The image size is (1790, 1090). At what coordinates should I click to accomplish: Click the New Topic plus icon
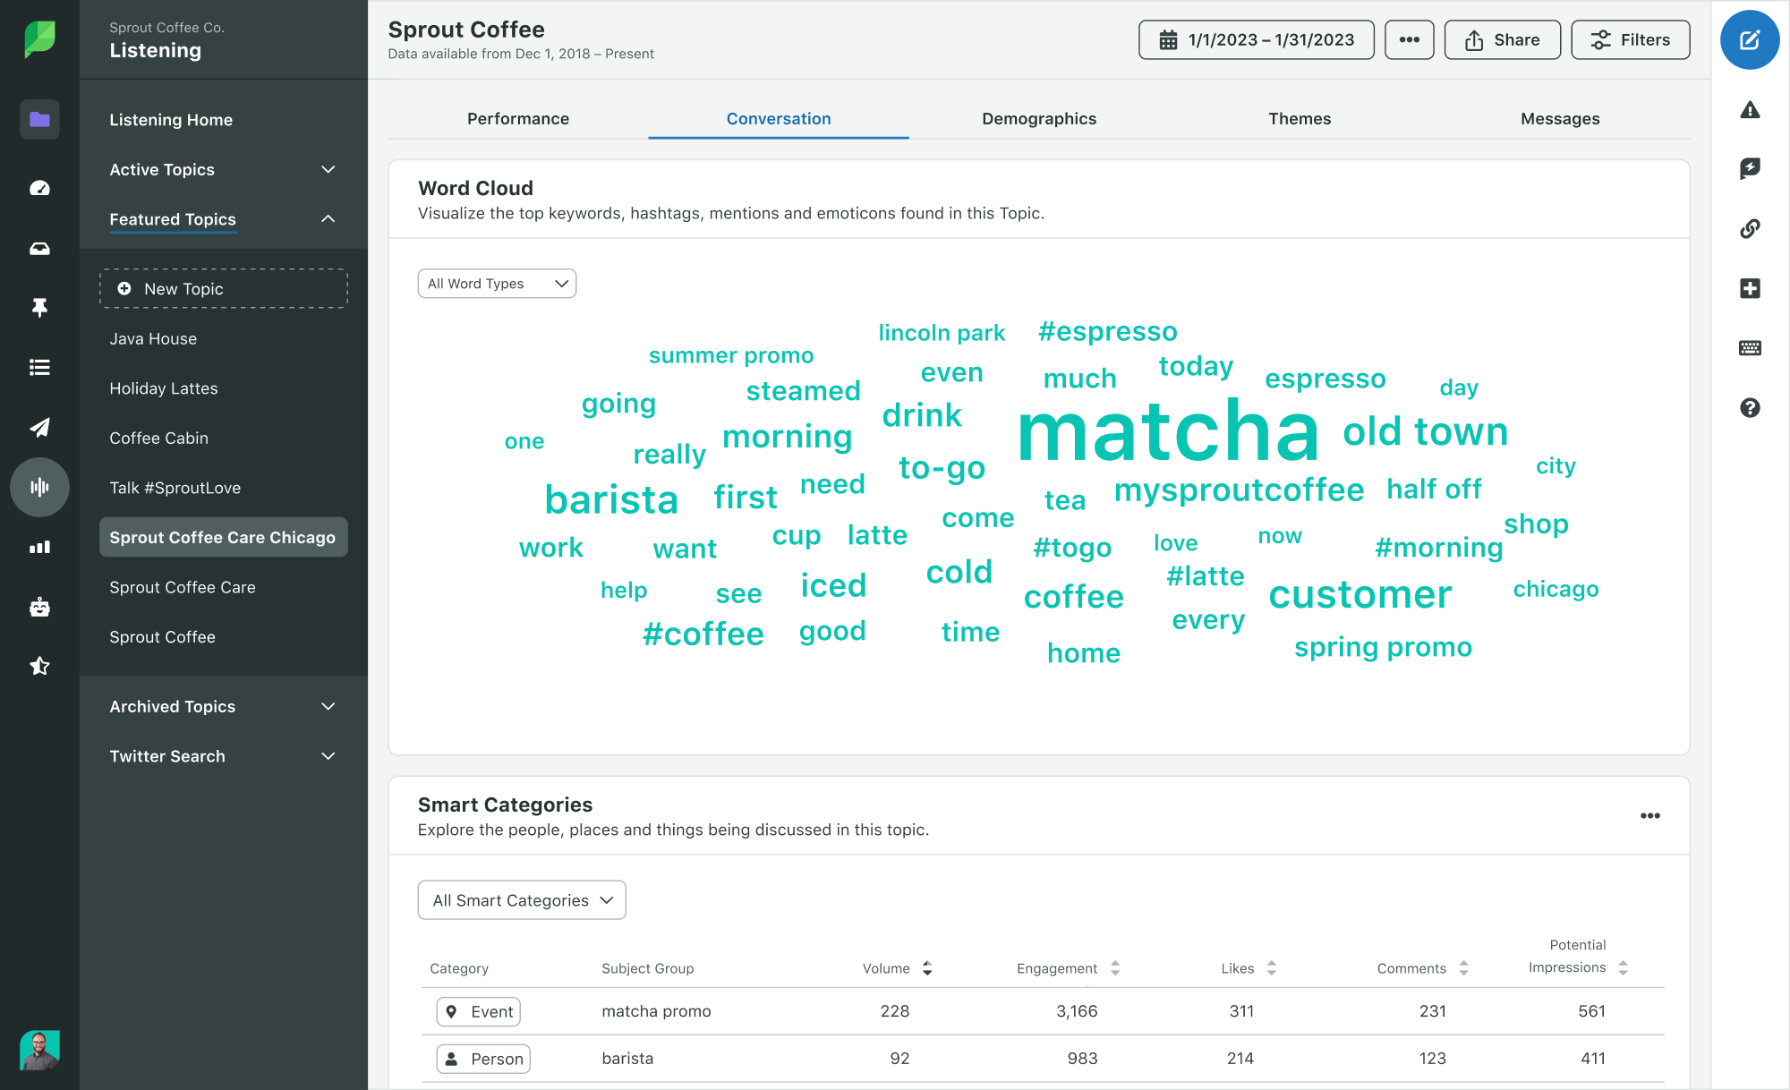[123, 287]
